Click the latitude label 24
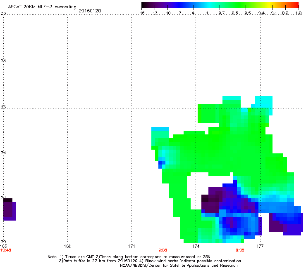The height and width of the screenshot is (268, 306). point(3,153)
